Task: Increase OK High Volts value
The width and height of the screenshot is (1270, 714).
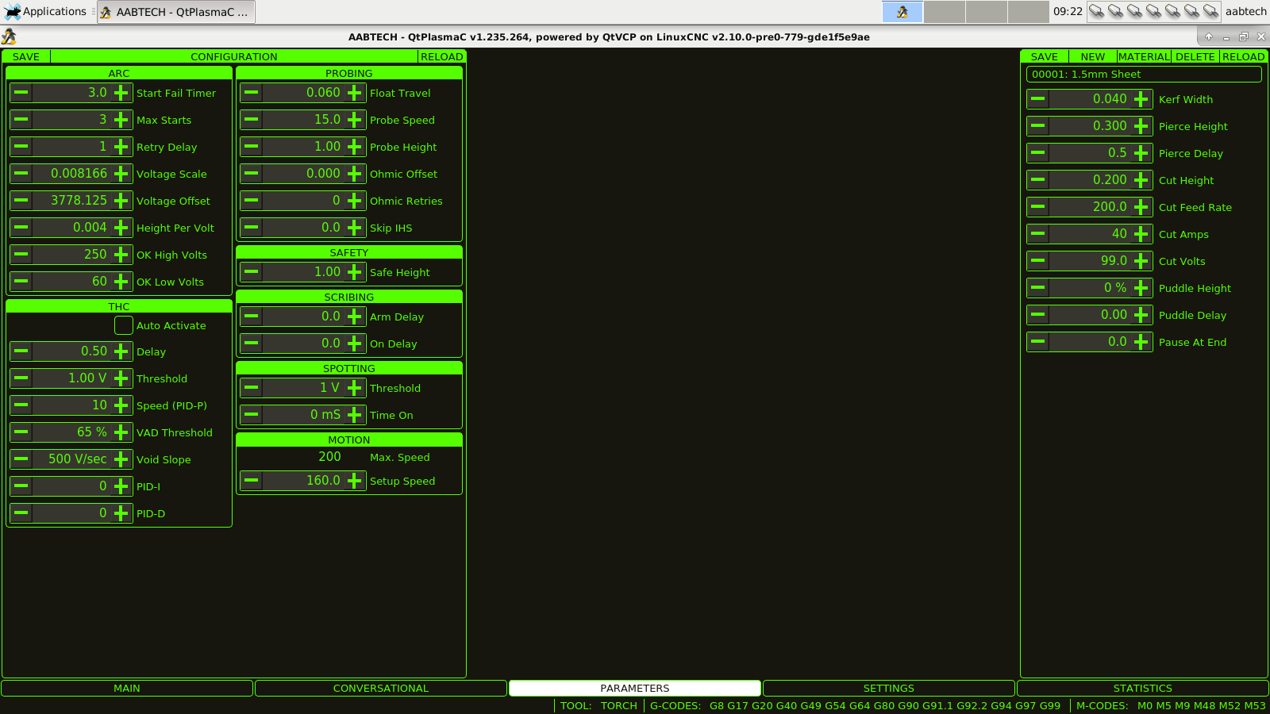Action: tap(121, 255)
